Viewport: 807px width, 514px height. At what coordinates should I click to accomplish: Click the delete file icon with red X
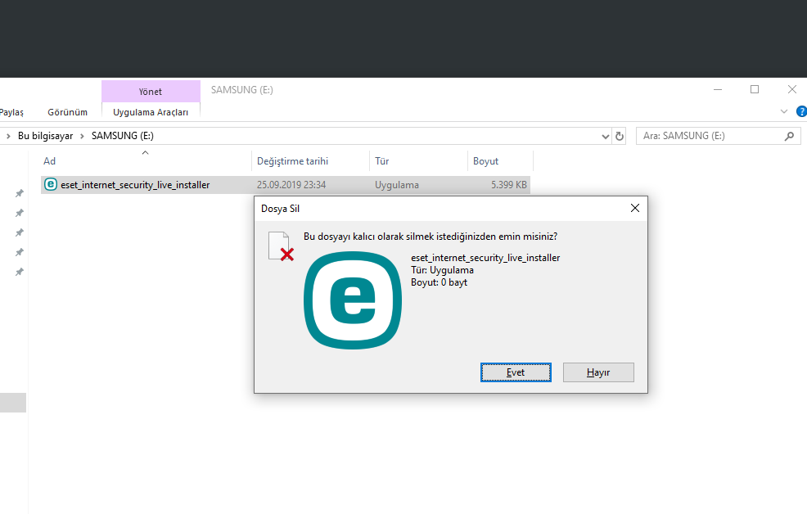pos(281,246)
